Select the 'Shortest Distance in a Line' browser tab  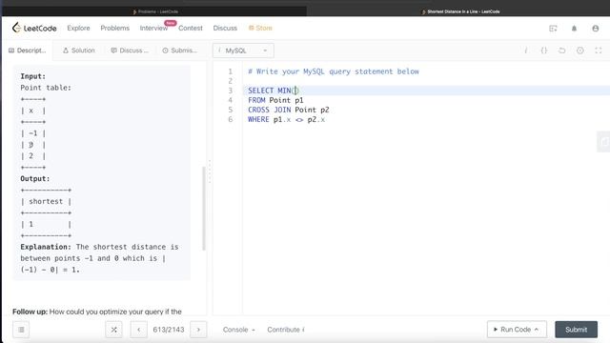click(460, 11)
